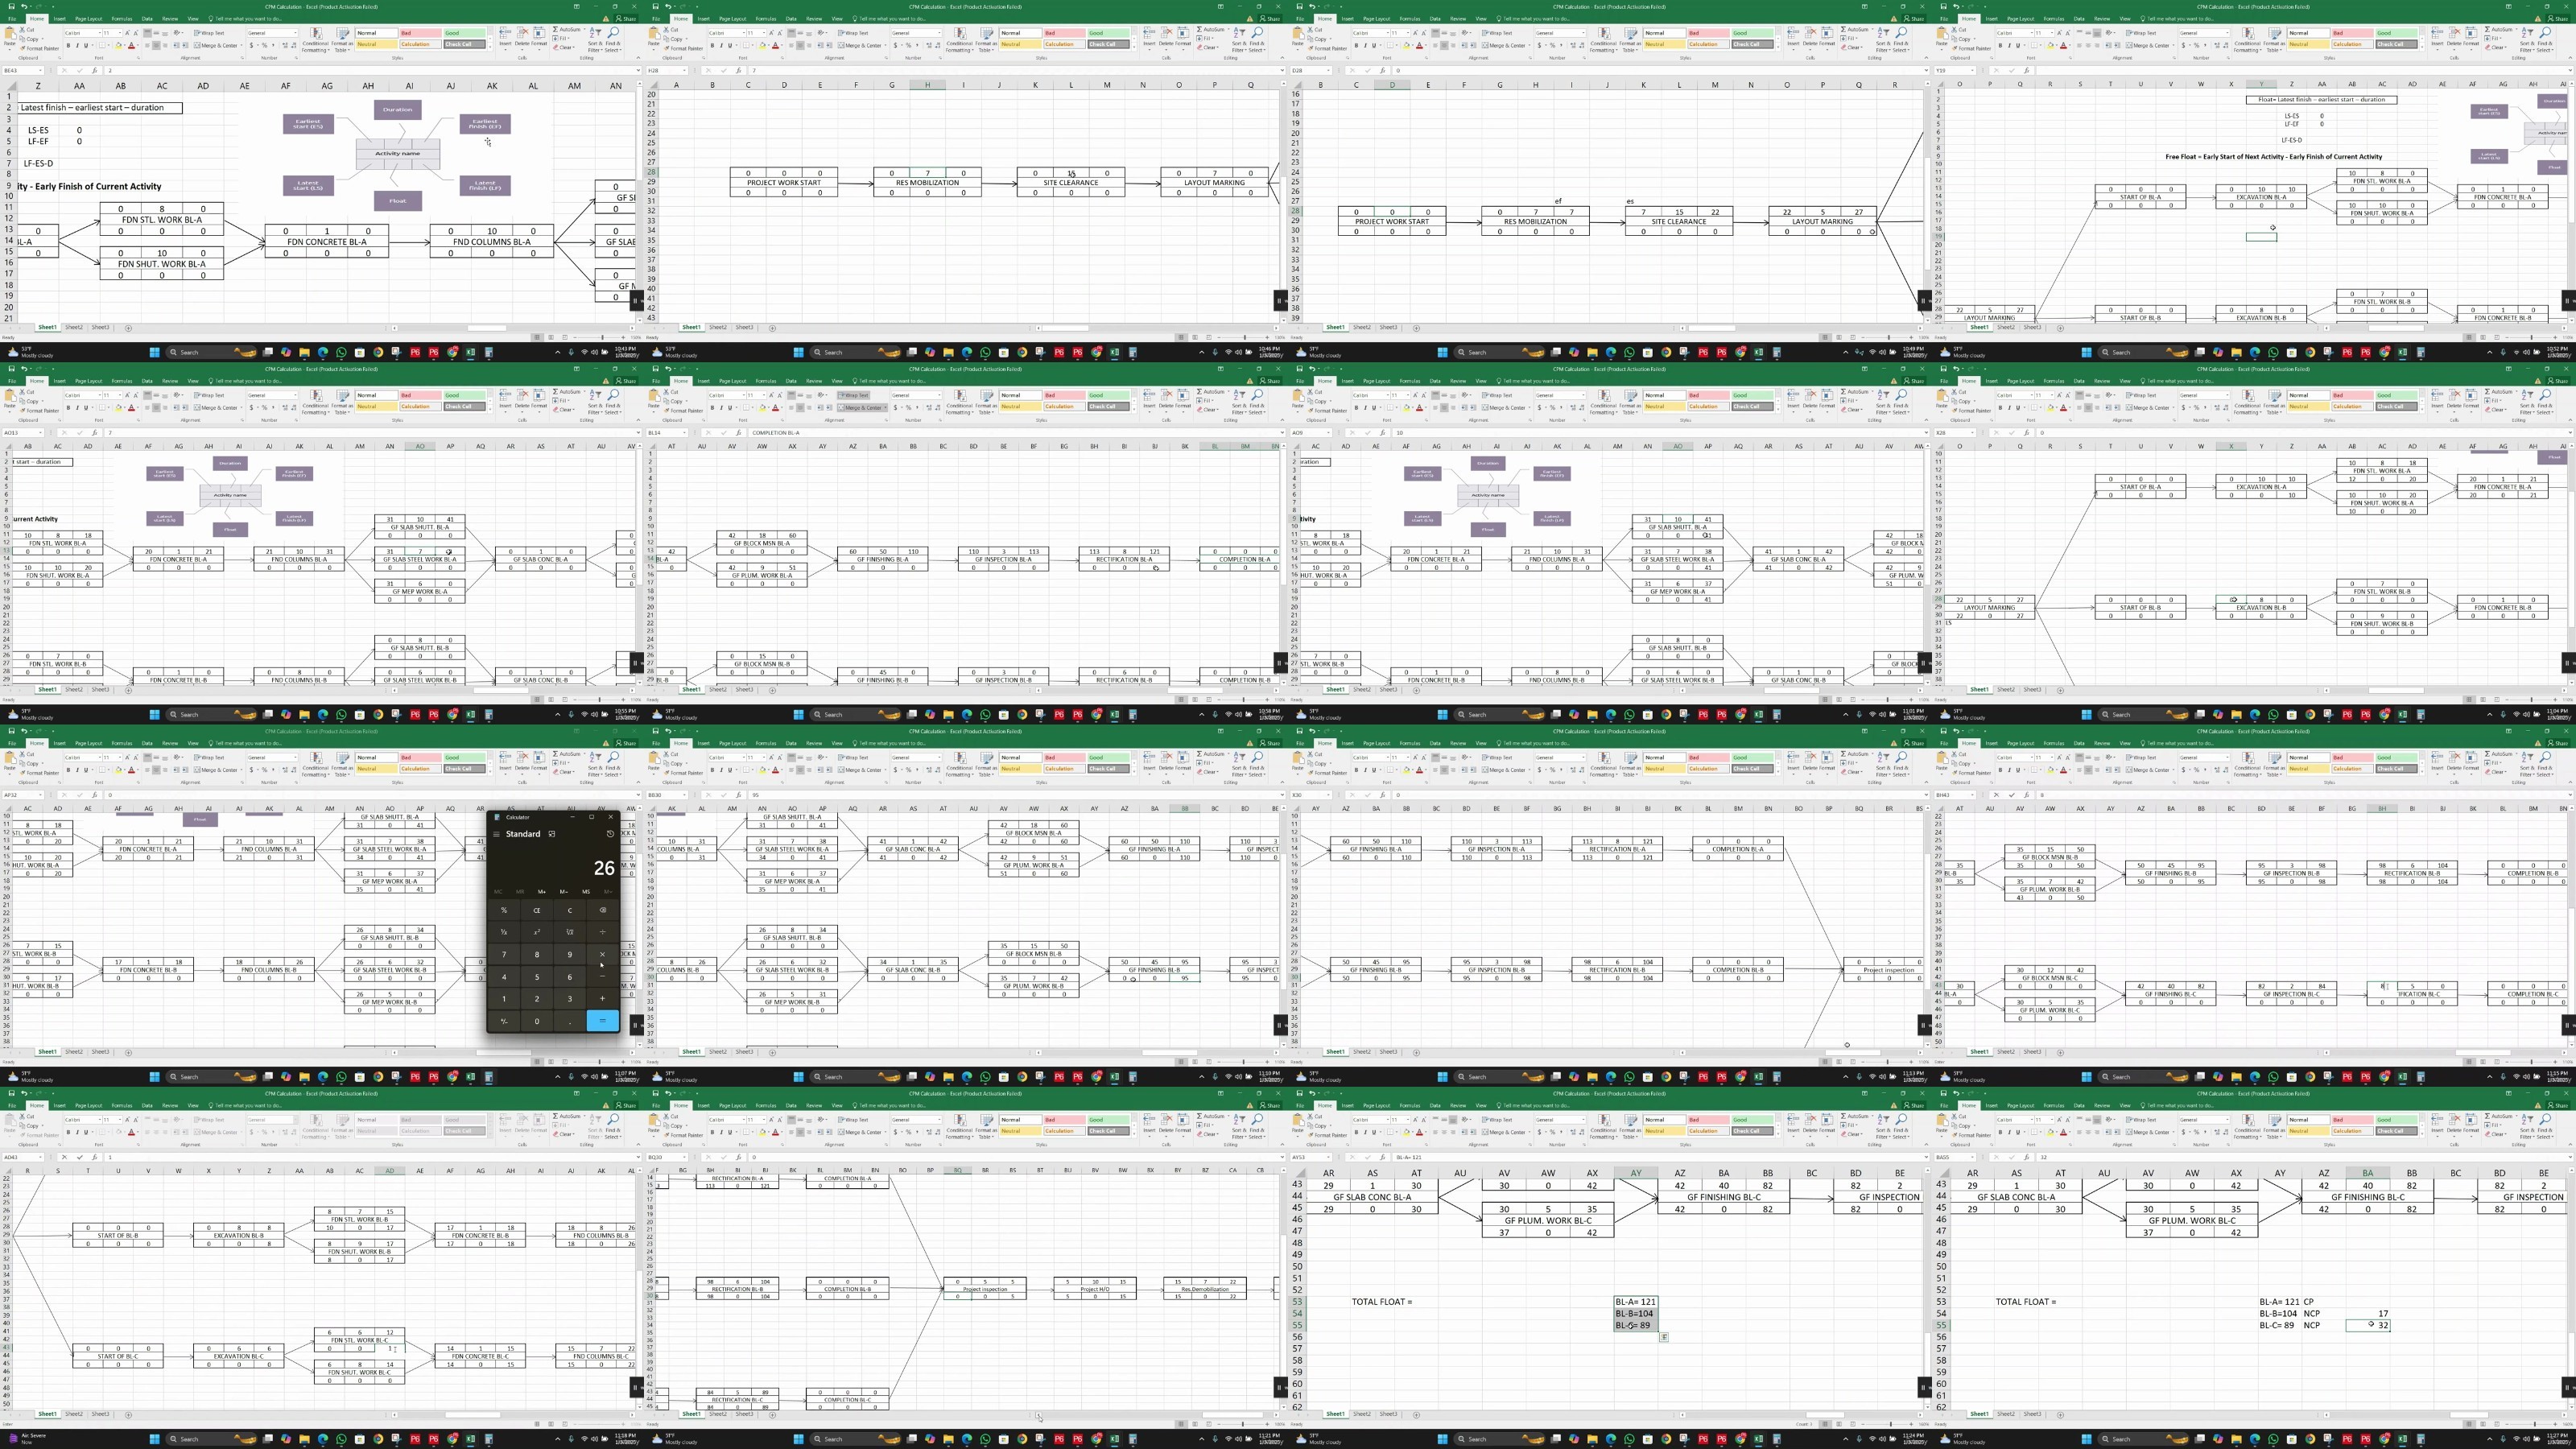This screenshot has width=2576, height=1449.
Task: Click zoom slider handle in BA55 Excel window
Action: (x=2535, y=1424)
